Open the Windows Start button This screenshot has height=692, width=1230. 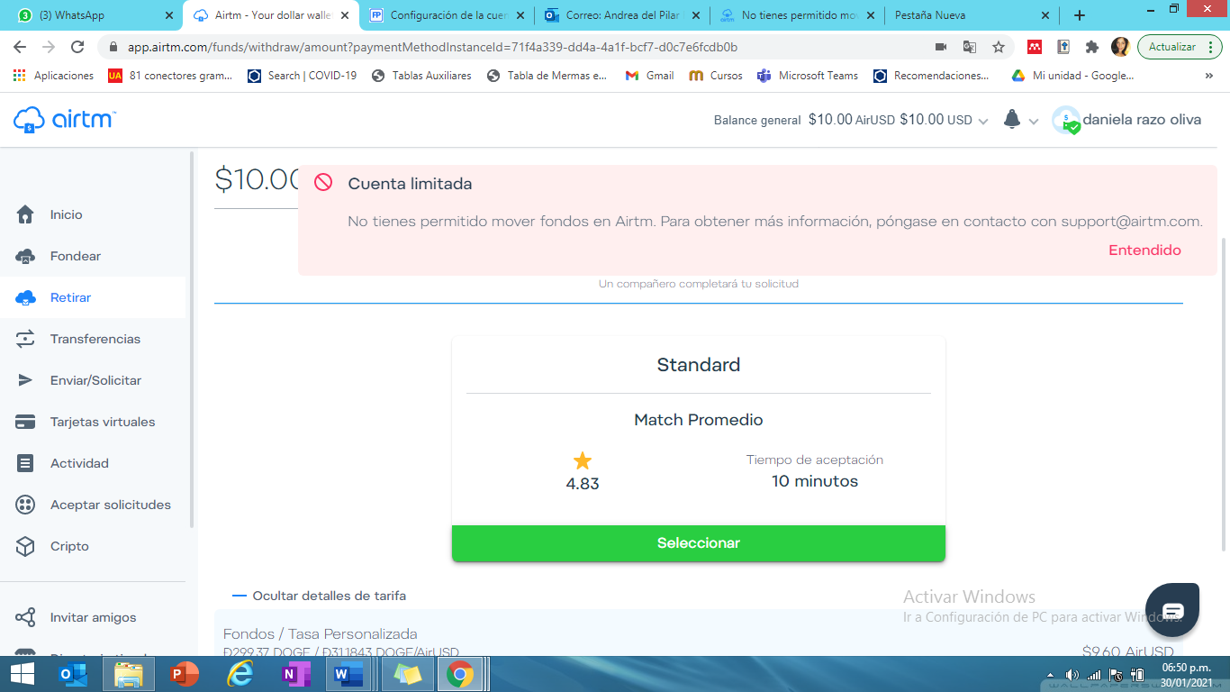click(22, 674)
